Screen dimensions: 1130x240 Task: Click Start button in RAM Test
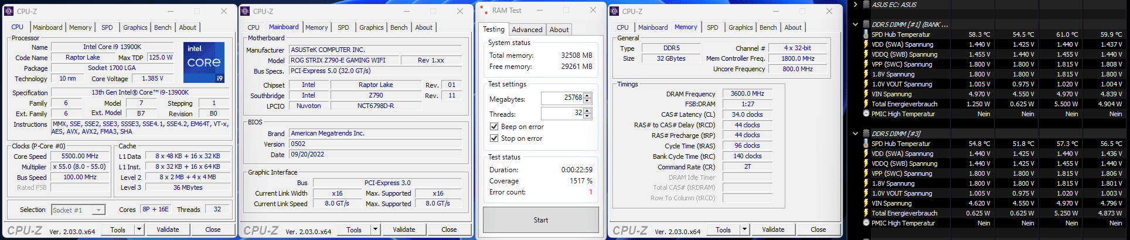pyautogui.click(x=541, y=220)
